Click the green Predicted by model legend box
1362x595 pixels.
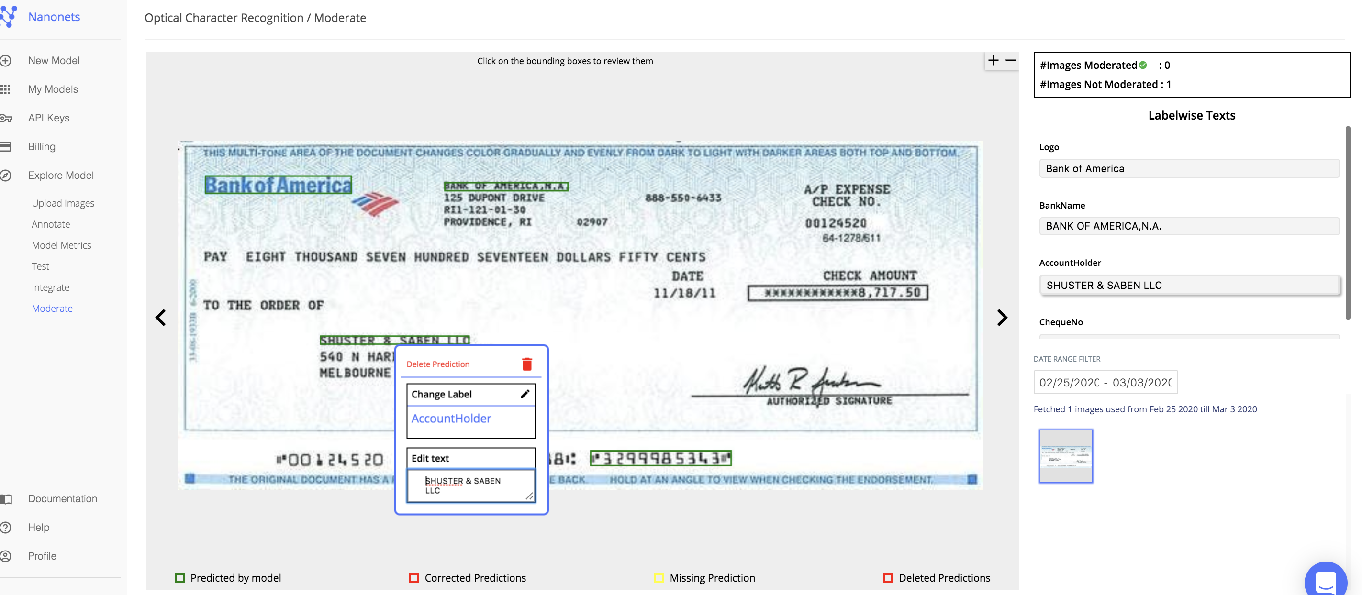pos(180,578)
